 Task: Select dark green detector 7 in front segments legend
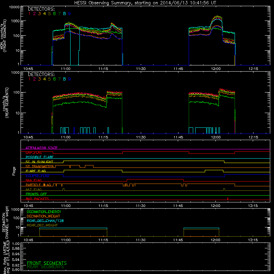click(x=59, y=14)
